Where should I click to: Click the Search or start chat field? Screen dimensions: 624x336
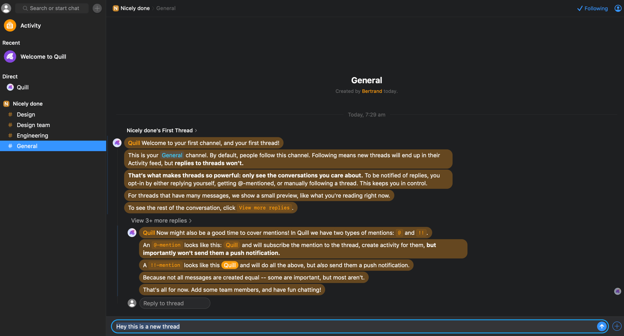52,8
